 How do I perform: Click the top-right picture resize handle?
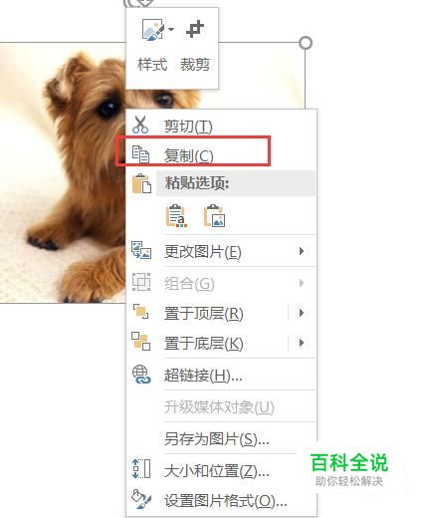pos(306,43)
